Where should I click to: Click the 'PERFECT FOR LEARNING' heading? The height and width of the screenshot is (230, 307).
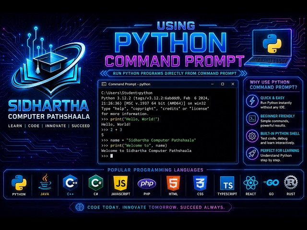click(x=280, y=150)
